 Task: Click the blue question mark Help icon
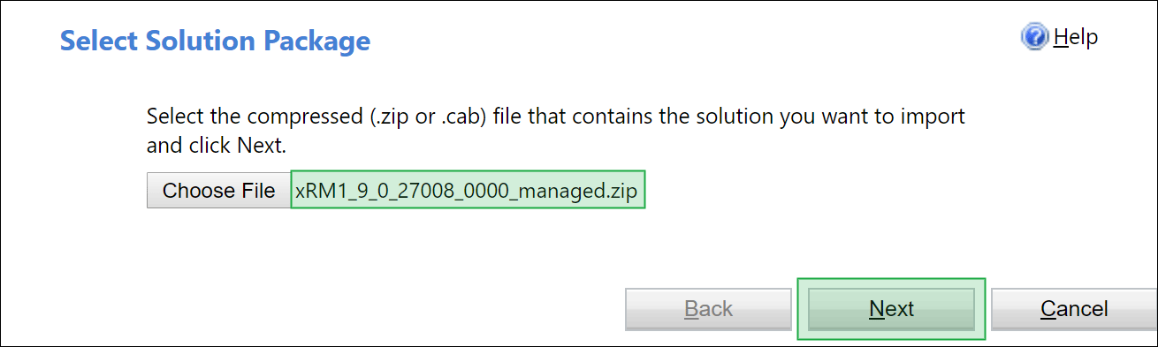1034,37
